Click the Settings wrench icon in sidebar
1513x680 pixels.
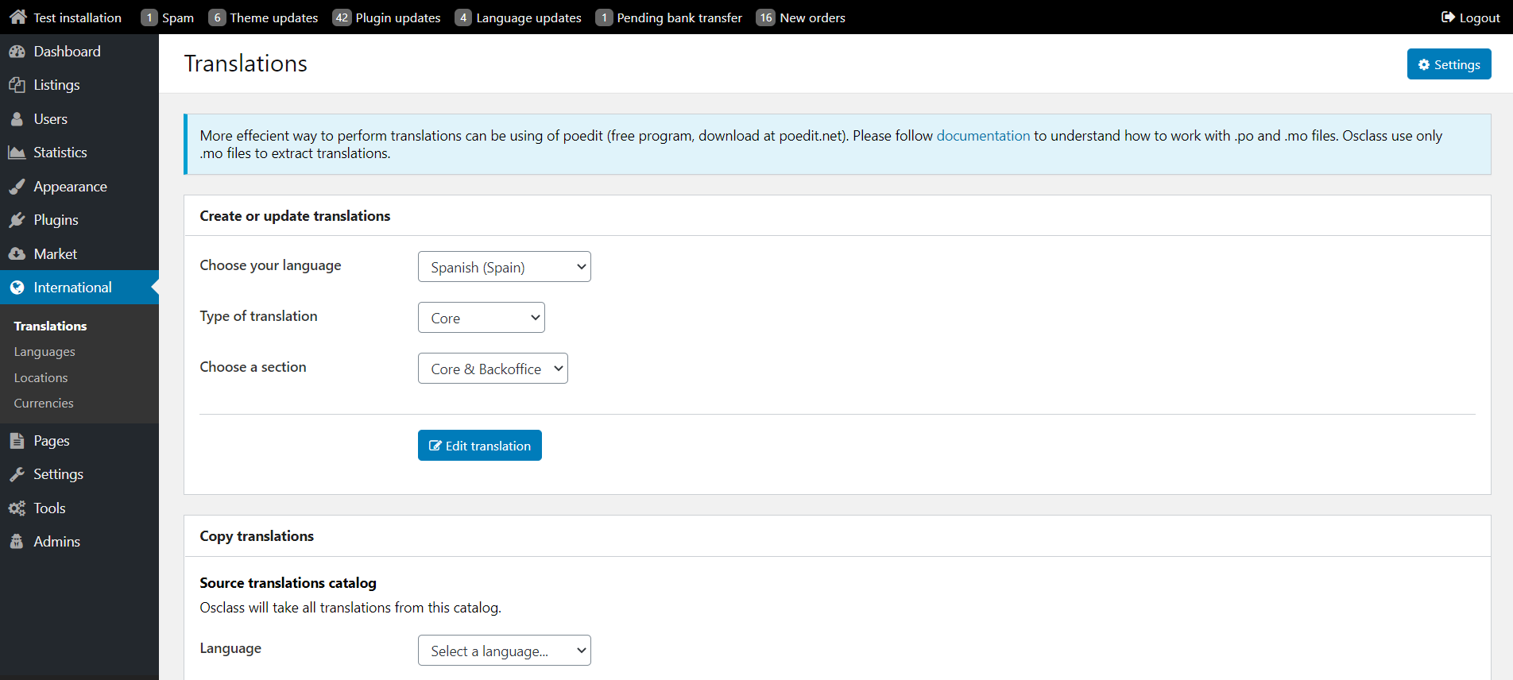coord(17,474)
